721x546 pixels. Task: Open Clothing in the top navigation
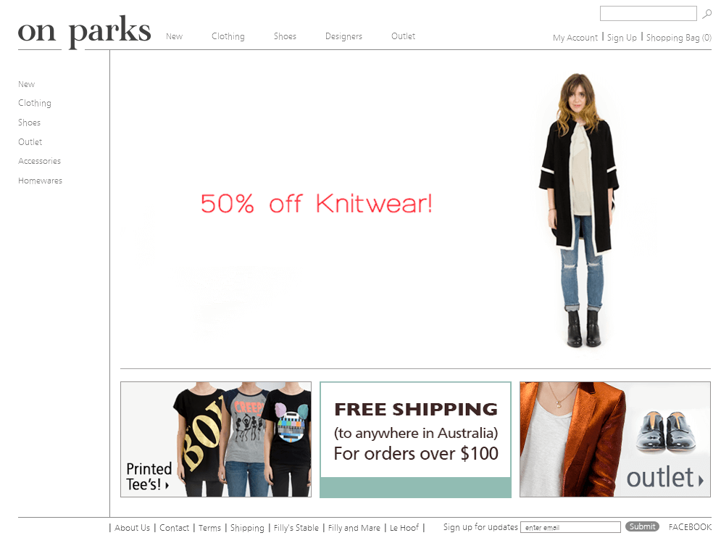[x=228, y=36]
